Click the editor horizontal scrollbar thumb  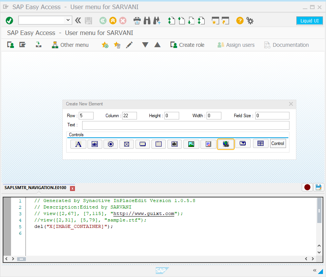coord(21,259)
